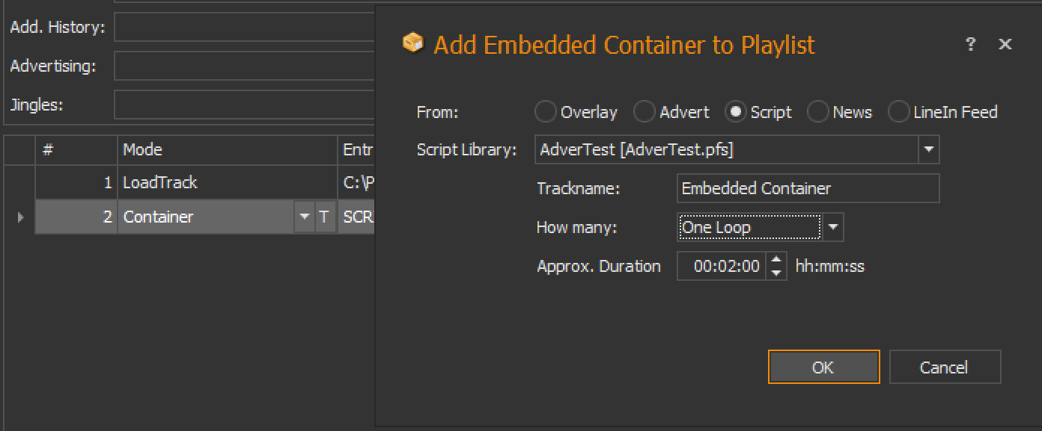Select the LoadTrack row in playlist
1042x431 pixels.
coord(225,183)
